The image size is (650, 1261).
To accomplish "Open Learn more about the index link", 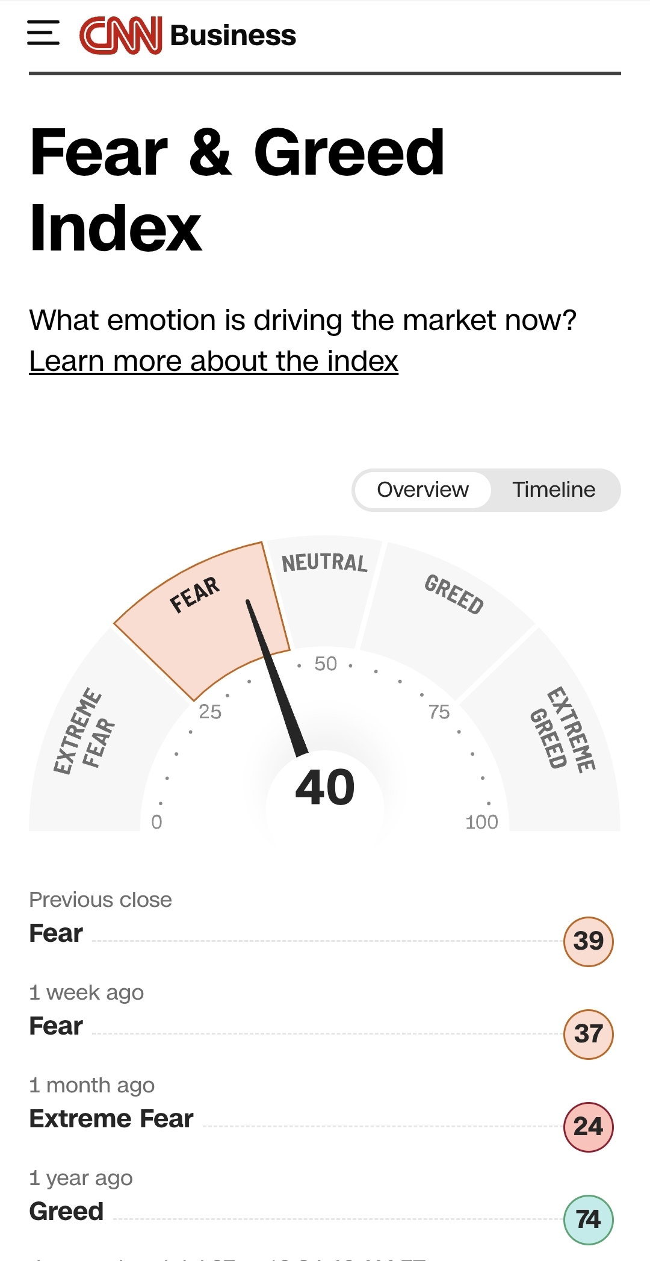I will pos(214,361).
